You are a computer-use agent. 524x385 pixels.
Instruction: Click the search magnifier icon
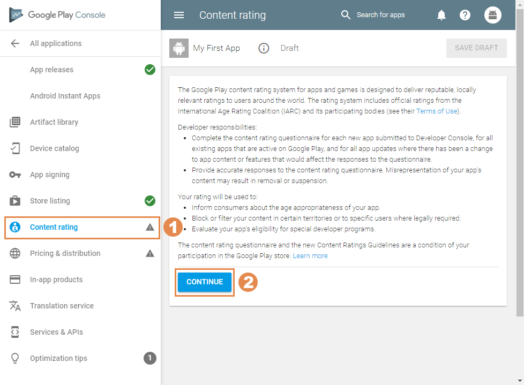pyautogui.click(x=346, y=14)
